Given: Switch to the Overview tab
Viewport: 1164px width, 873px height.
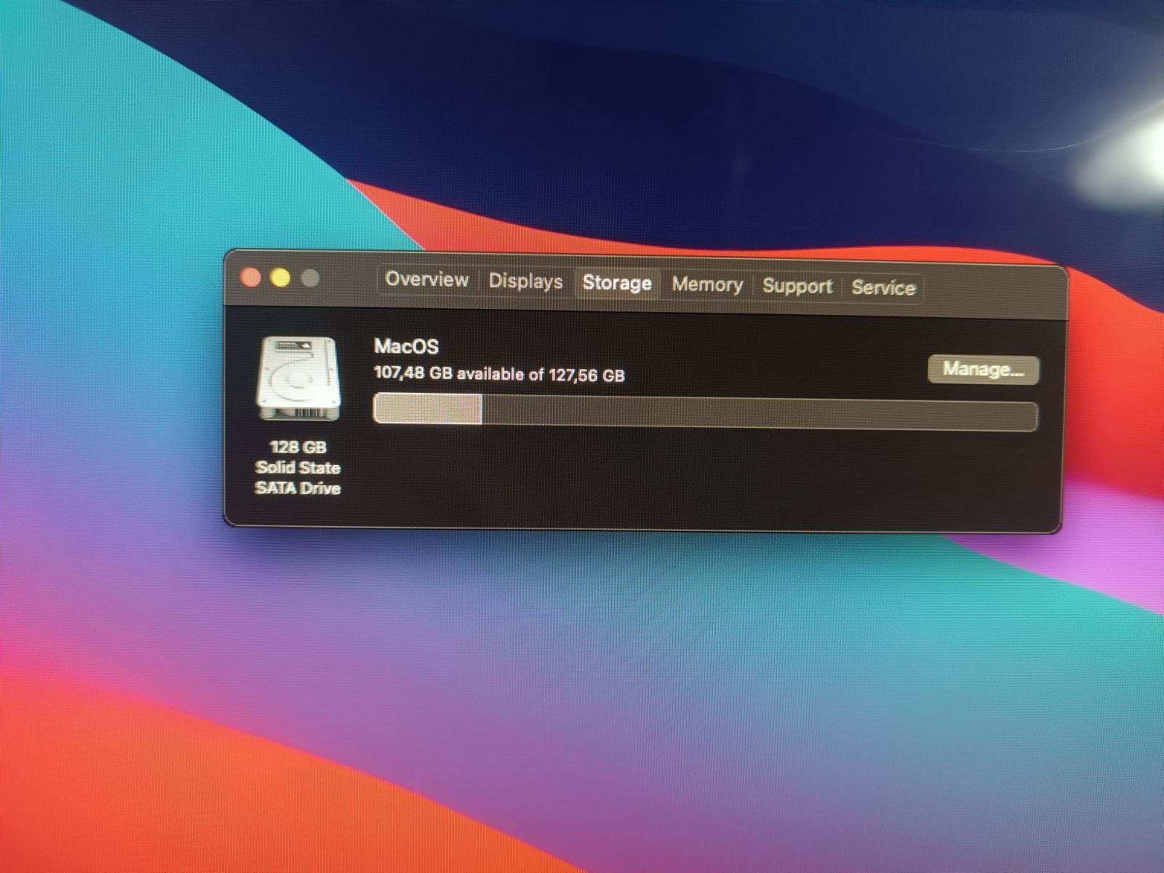Looking at the screenshot, I should 427,279.
